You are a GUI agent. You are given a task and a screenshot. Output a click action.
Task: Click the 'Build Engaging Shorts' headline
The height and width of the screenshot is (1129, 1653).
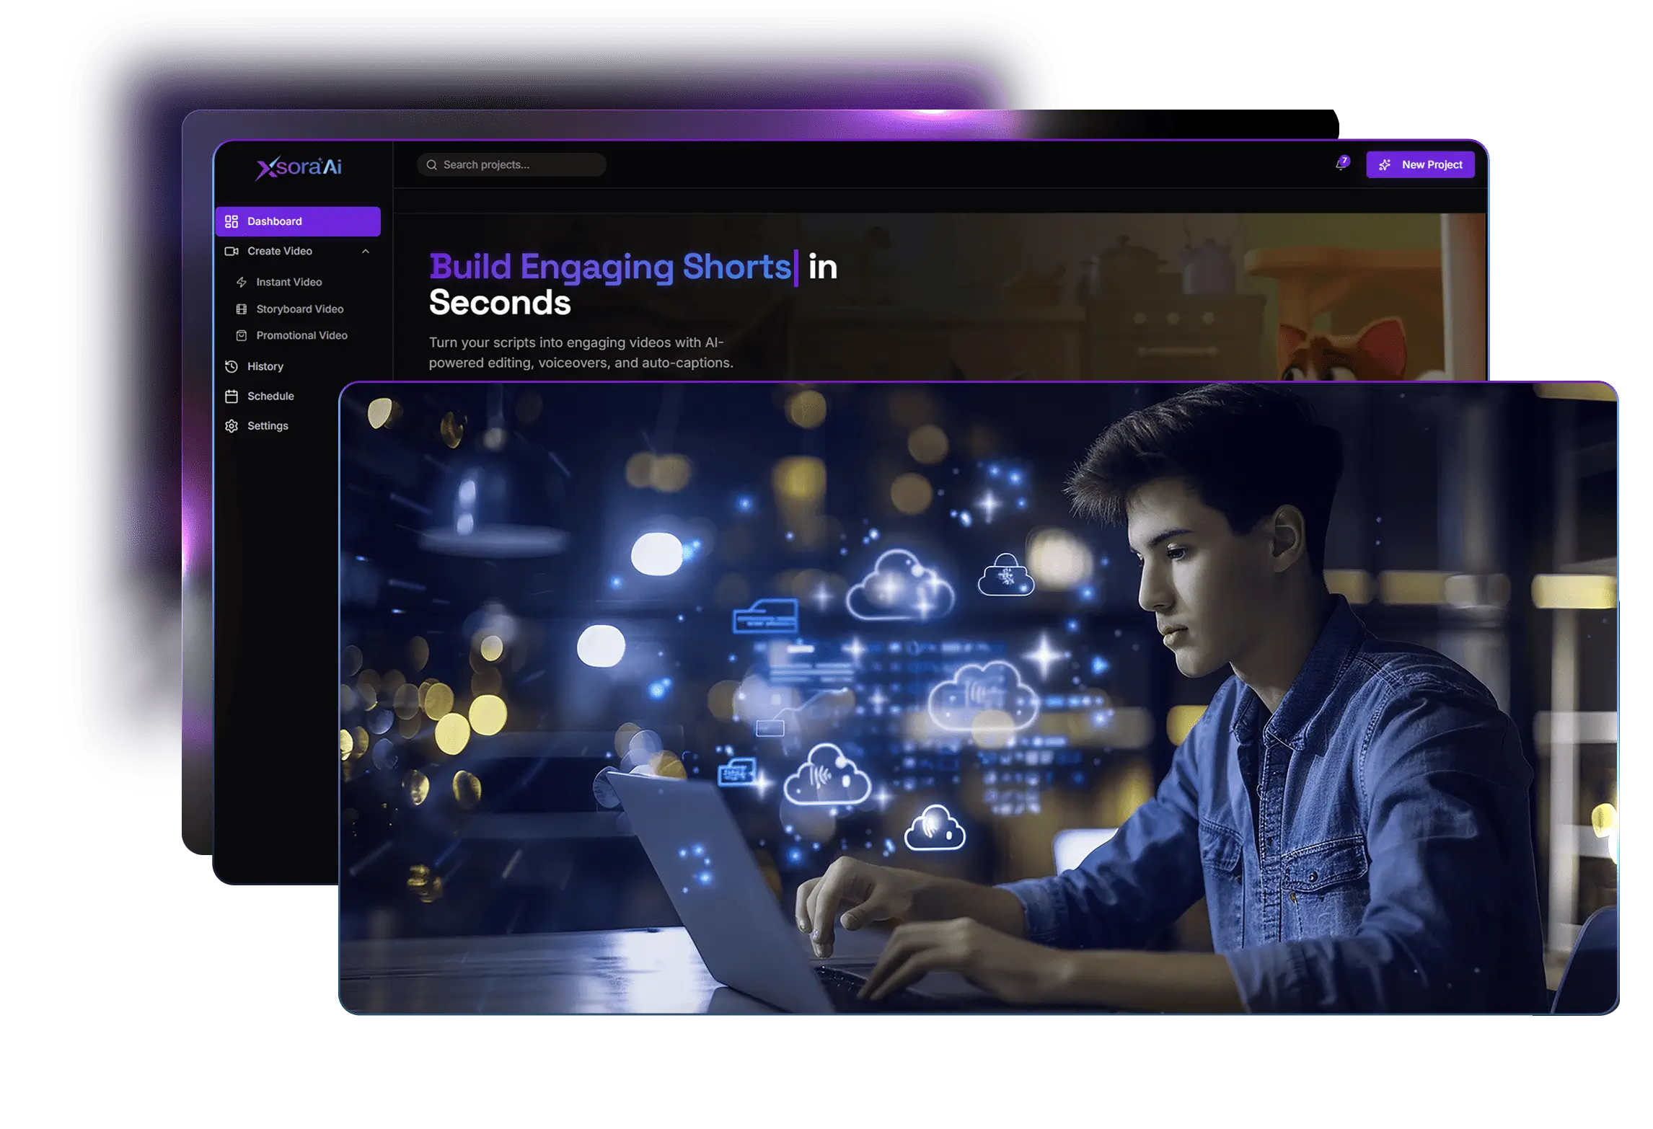[610, 266]
